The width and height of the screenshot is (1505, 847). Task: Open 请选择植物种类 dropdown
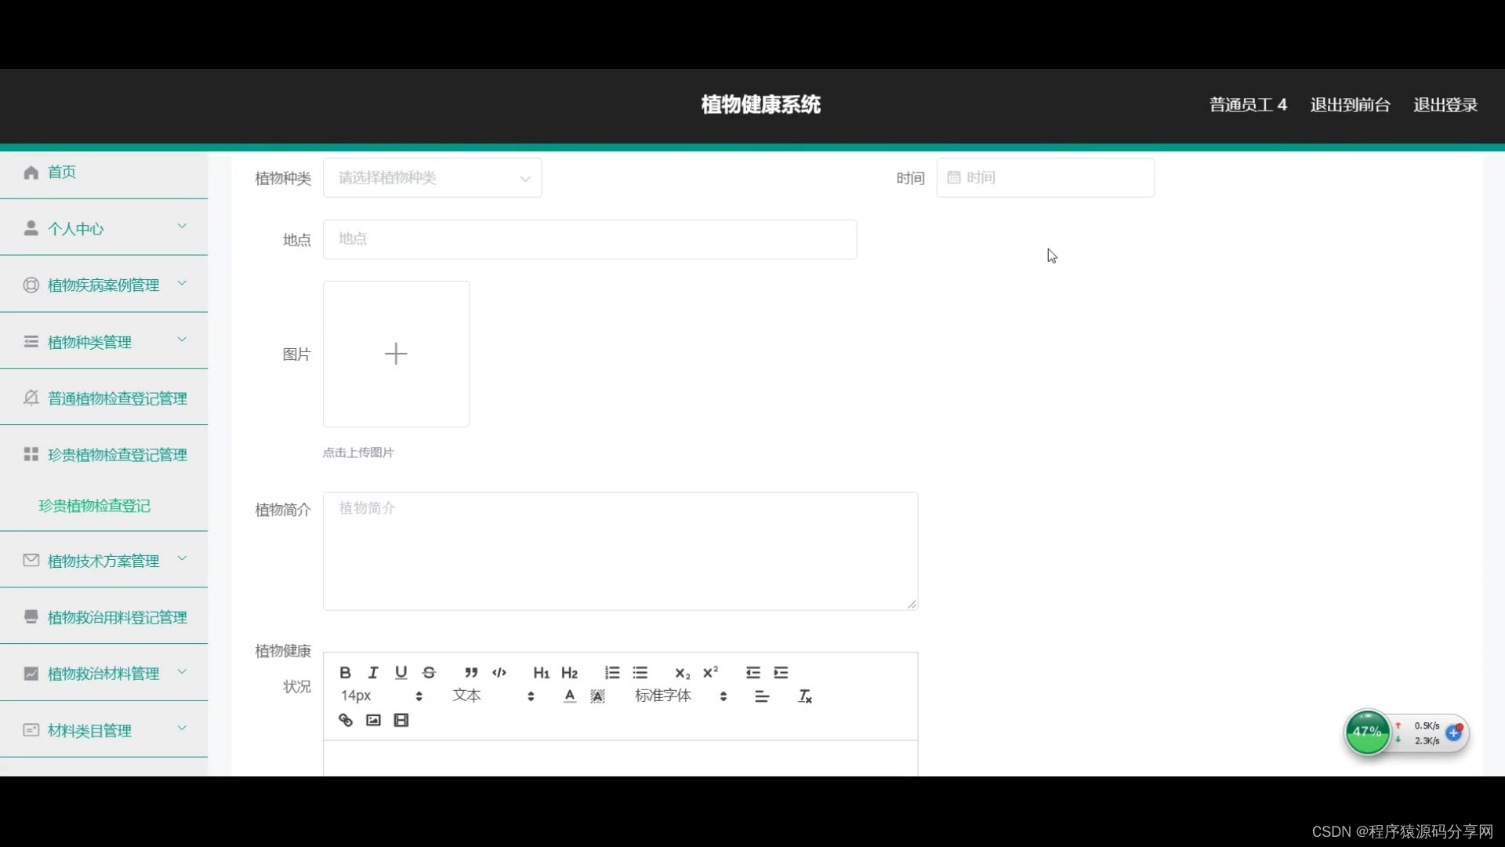(432, 178)
